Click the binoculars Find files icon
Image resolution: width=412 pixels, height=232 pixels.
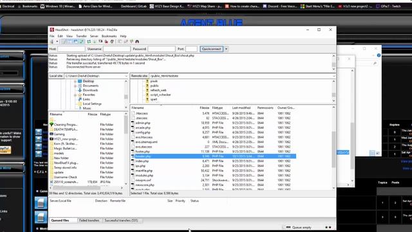[137, 41]
